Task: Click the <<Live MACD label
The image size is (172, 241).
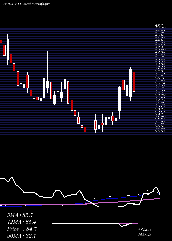Action: (x=145, y=232)
